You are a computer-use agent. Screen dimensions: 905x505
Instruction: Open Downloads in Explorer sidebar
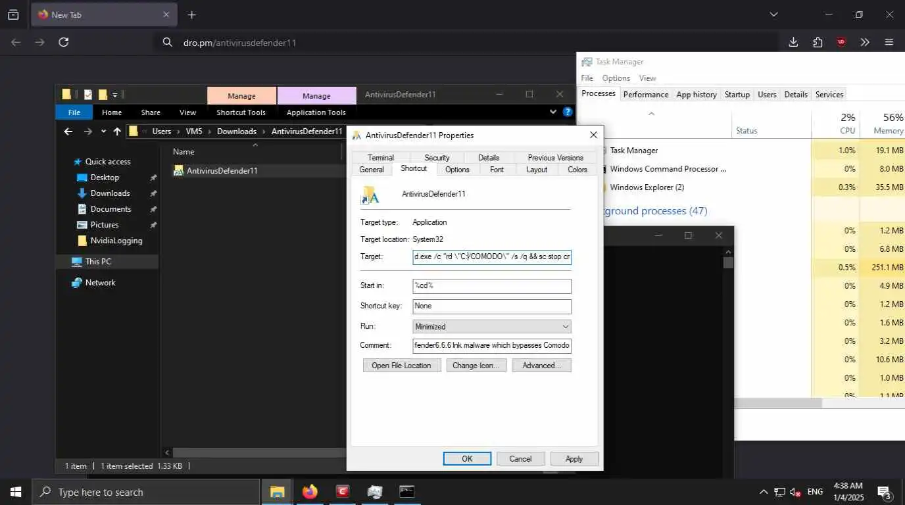click(x=110, y=193)
